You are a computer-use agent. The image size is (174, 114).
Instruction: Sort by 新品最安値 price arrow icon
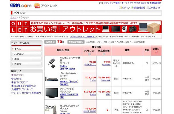(104, 54)
